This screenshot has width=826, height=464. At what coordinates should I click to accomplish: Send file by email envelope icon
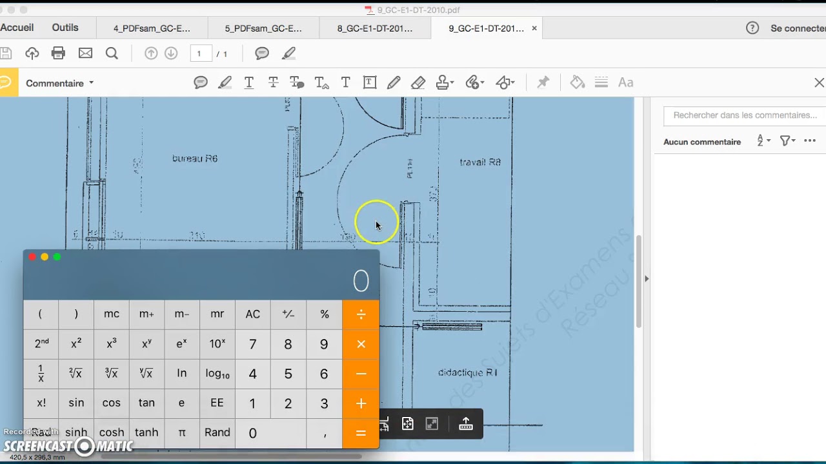pos(85,53)
